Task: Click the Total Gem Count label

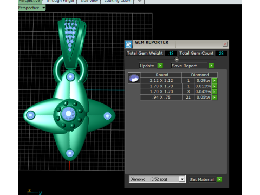Action: [197, 53]
